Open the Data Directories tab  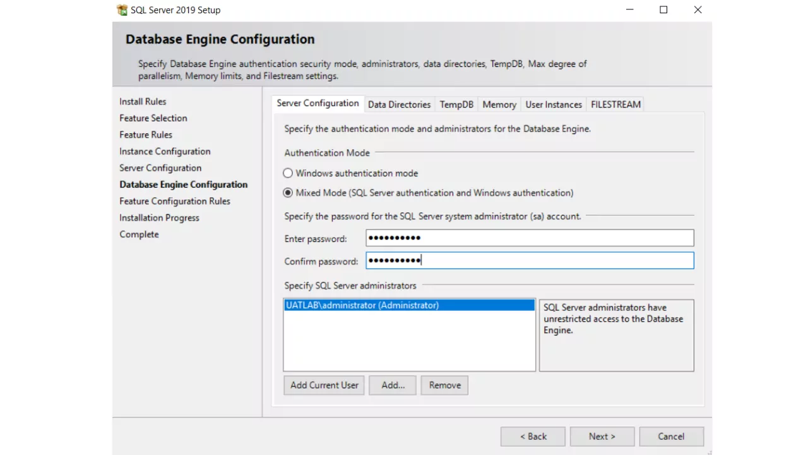click(399, 105)
